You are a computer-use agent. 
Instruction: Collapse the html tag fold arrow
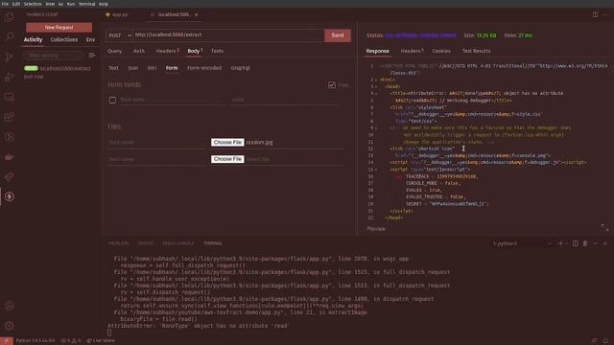(x=376, y=80)
